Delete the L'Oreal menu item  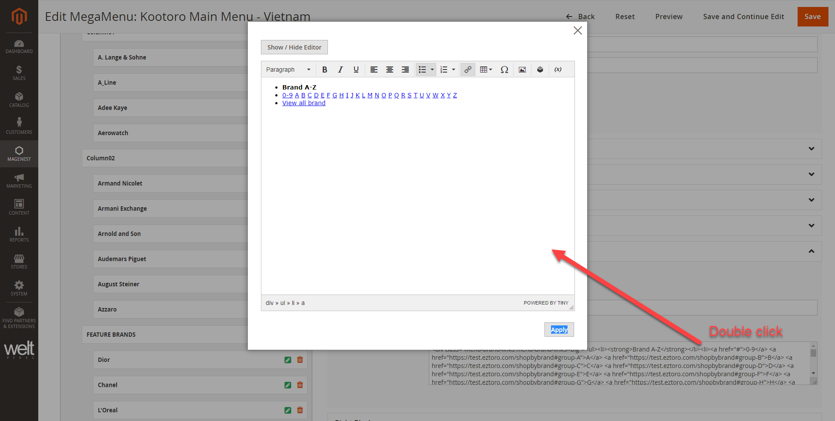tap(300, 410)
